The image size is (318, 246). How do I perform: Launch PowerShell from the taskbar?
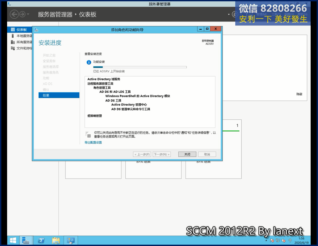coord(41,240)
